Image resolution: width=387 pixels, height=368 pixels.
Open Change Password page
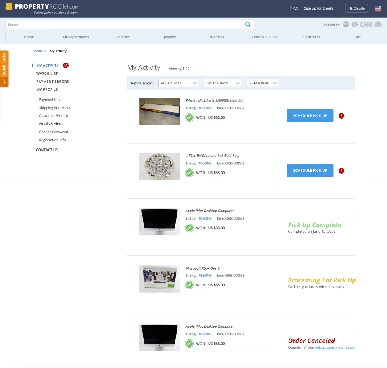[x=53, y=132]
